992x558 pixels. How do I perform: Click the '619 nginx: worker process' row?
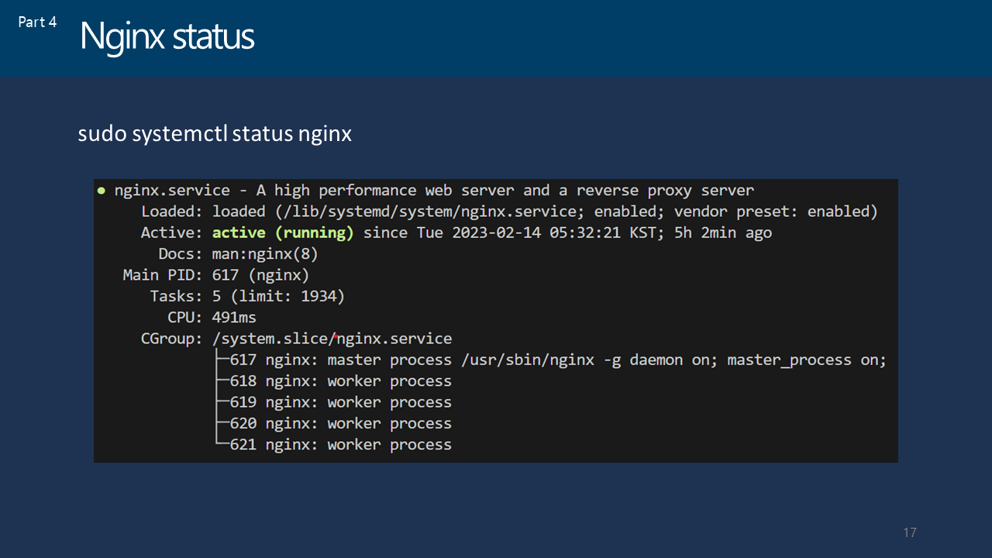tap(340, 402)
